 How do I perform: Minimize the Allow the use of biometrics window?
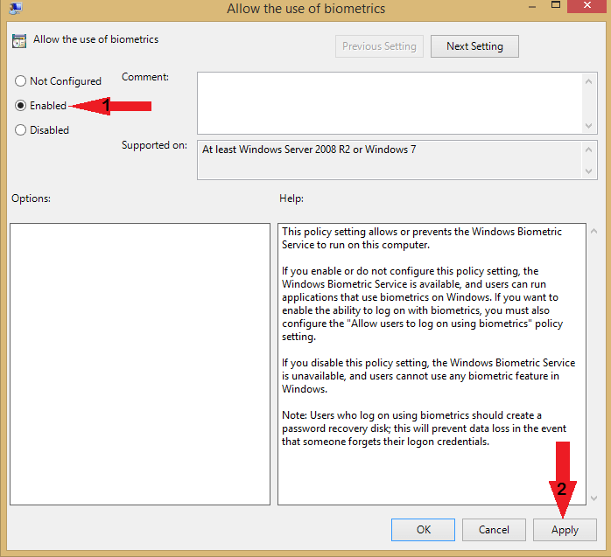pos(532,7)
